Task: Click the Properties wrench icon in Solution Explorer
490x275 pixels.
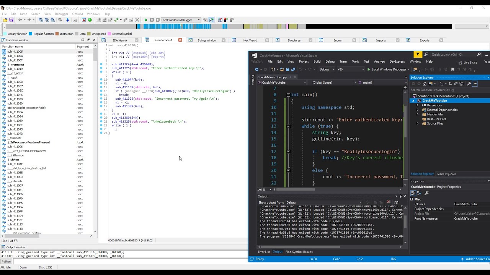Action: pos(469,84)
